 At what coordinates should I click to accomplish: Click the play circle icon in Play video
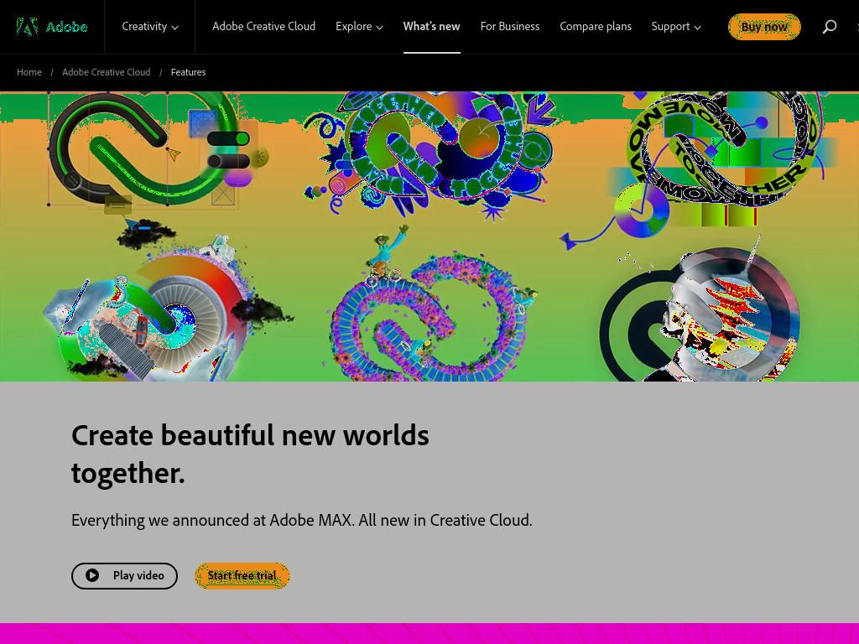pyautogui.click(x=92, y=575)
